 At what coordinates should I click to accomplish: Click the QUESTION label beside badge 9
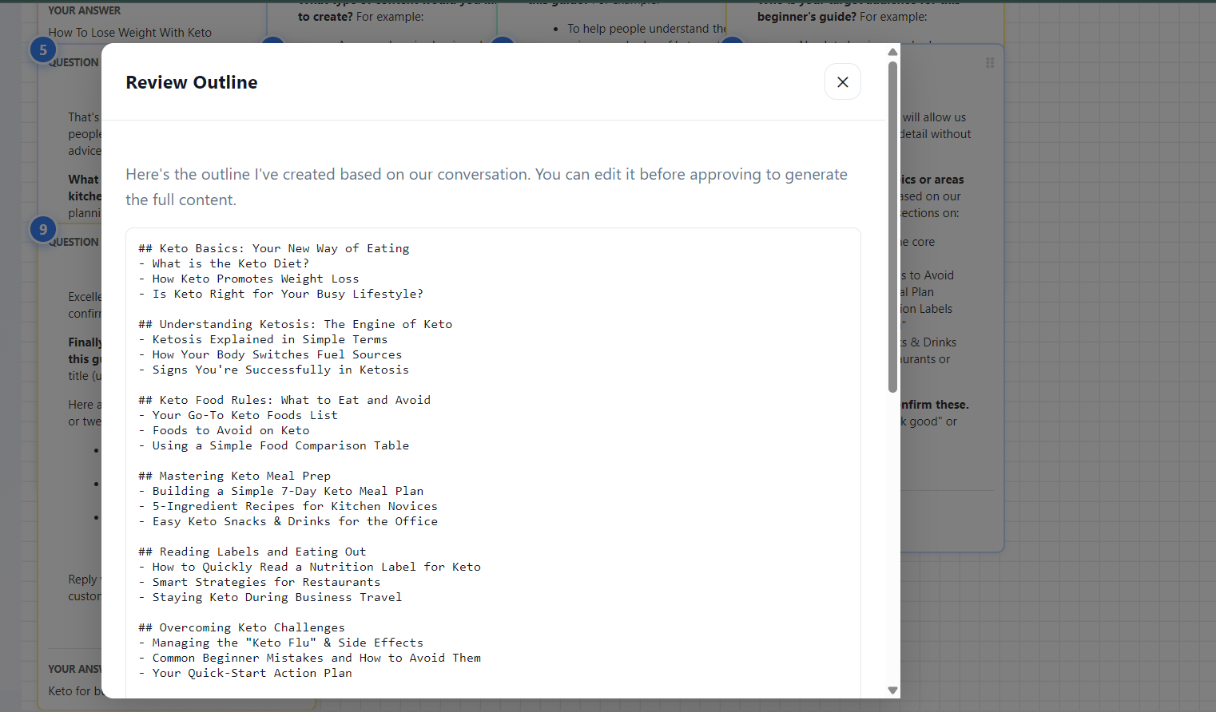(x=74, y=242)
